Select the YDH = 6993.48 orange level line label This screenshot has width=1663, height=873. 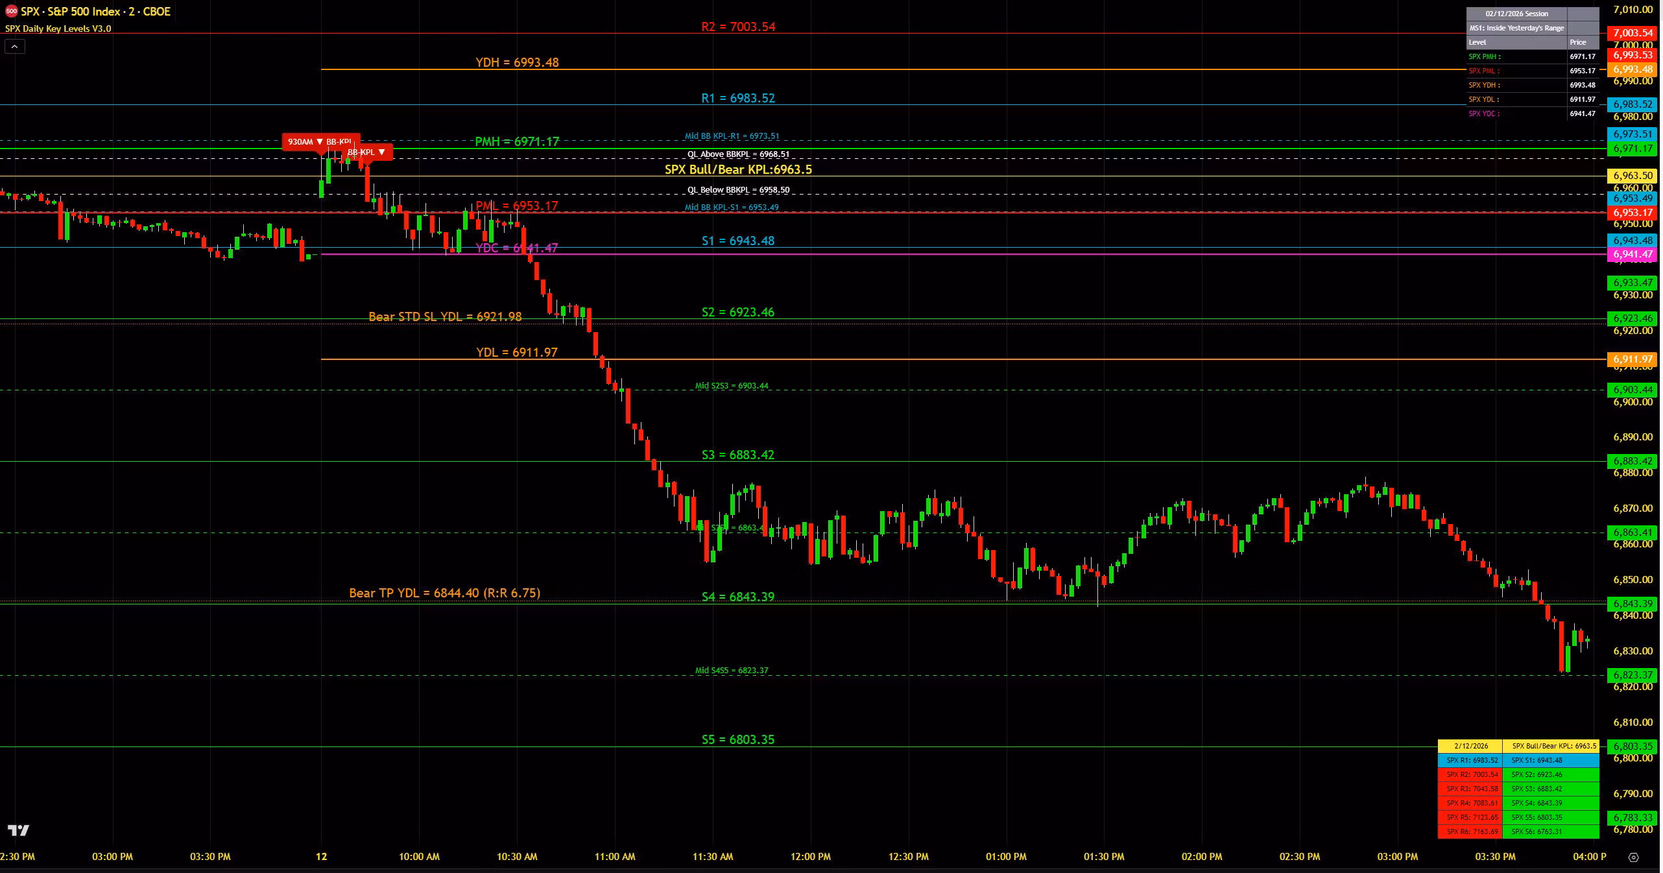tap(517, 62)
